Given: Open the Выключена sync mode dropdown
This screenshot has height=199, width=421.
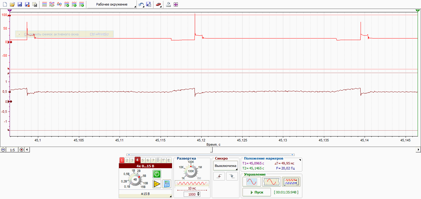Looking at the screenshot, I should pos(226,166).
